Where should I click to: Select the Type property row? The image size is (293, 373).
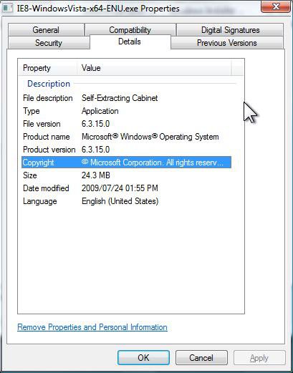point(126,111)
